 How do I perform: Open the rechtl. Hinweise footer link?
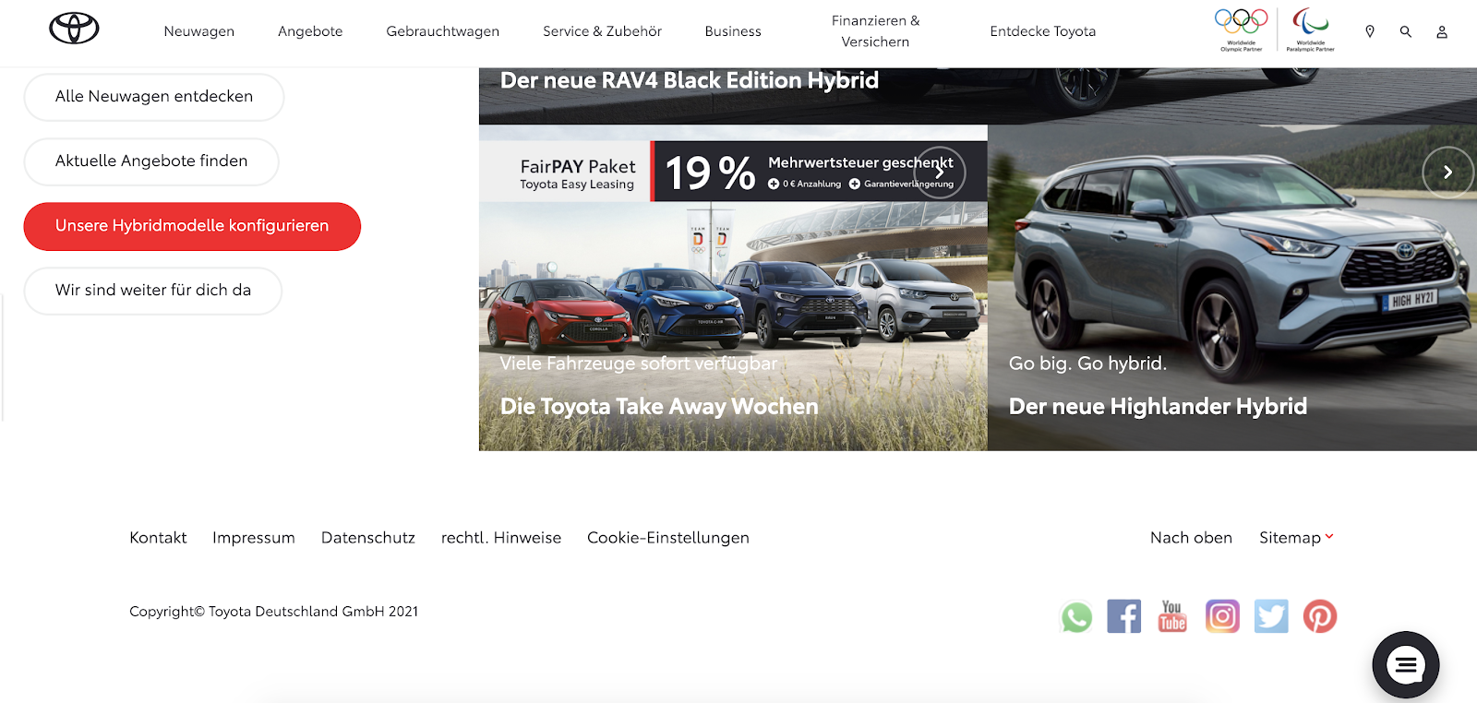point(501,538)
